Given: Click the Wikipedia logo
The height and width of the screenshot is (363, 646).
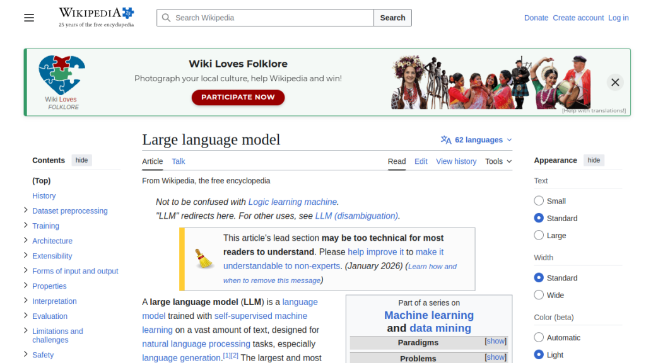Looking at the screenshot, I should click(x=96, y=17).
